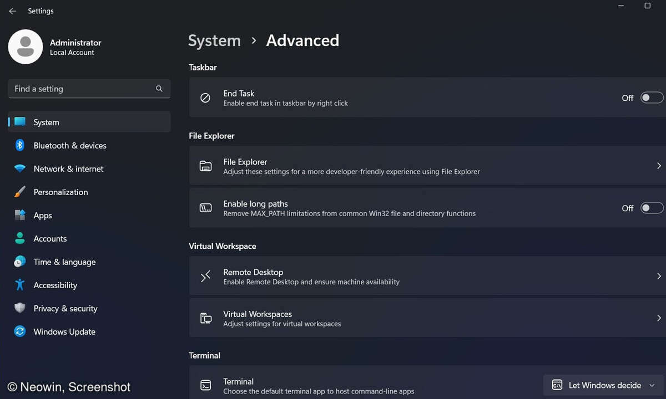Image resolution: width=666 pixels, height=399 pixels.
Task: Click the Virtual Workspaces icon
Action: coord(205,318)
